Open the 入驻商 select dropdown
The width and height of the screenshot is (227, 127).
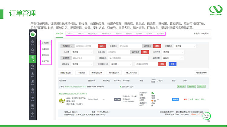[x=82, y=52]
